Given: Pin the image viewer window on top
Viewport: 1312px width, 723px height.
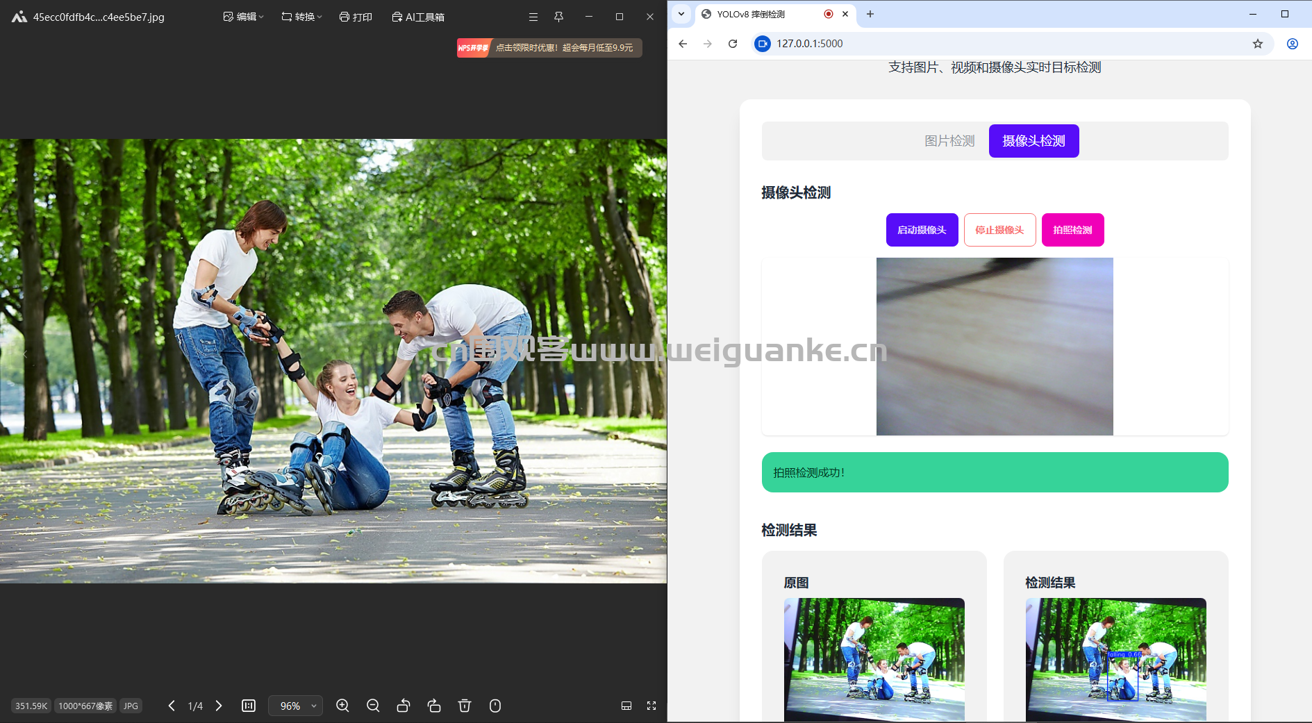Looking at the screenshot, I should [x=558, y=17].
